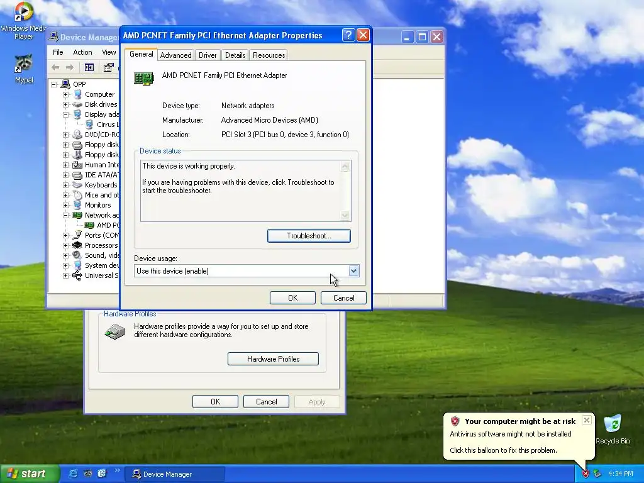Expand the Computer node
The height and width of the screenshot is (483, 644).
click(65, 94)
